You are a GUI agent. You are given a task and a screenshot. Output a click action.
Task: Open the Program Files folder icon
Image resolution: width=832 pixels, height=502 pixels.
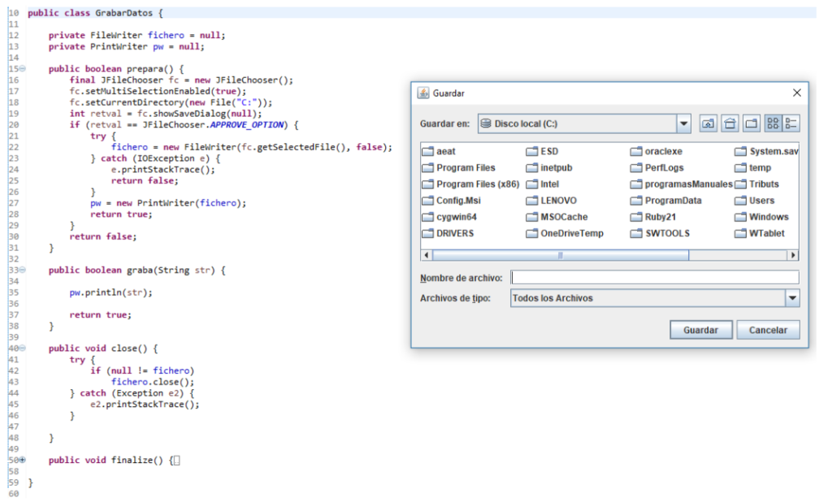pyautogui.click(x=427, y=168)
